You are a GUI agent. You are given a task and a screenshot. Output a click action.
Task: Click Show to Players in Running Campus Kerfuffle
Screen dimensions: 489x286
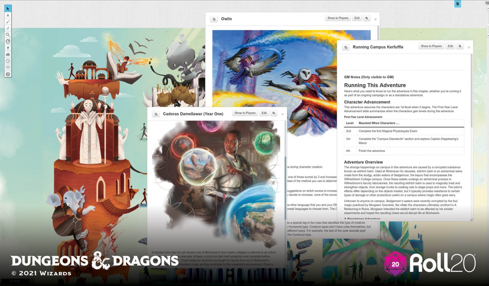[431, 46]
